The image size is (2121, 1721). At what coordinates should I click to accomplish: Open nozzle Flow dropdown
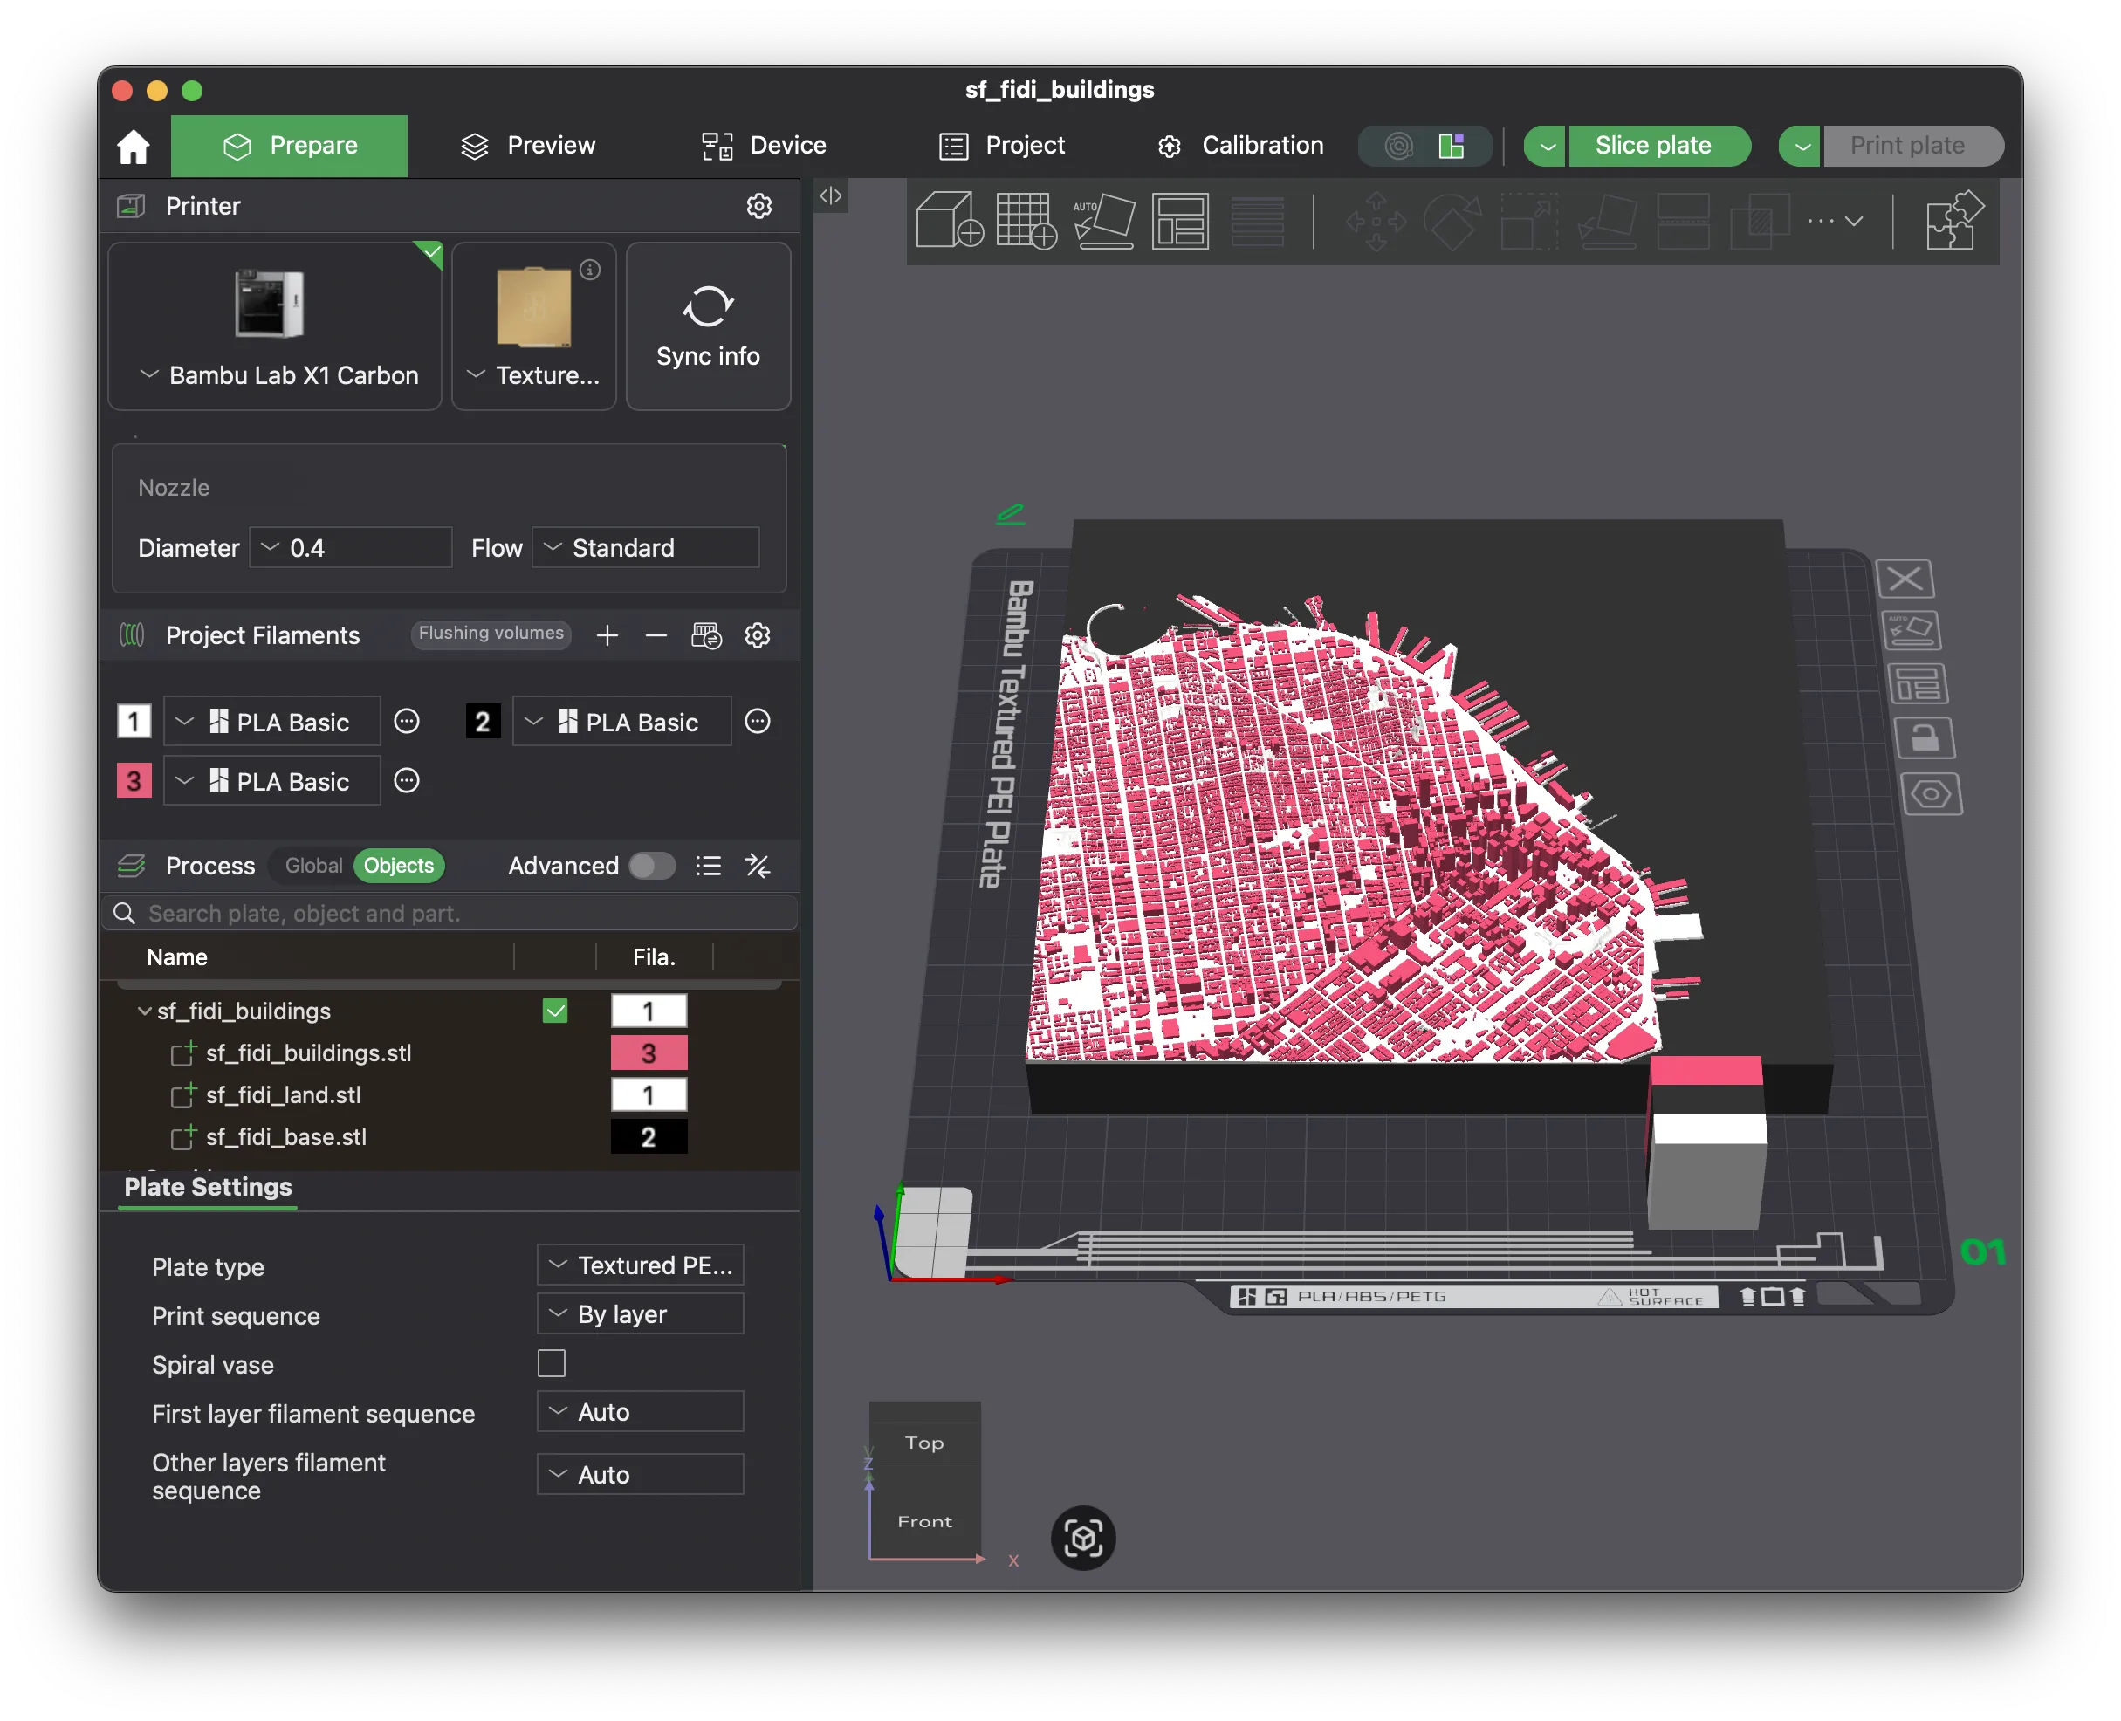click(646, 547)
